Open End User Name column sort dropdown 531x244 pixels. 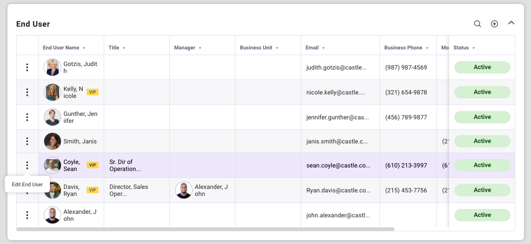coord(84,48)
